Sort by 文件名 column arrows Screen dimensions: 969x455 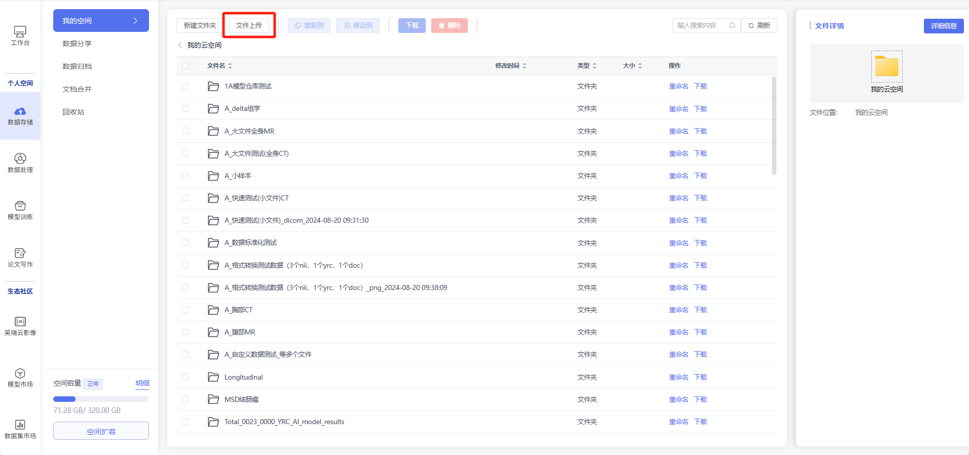(230, 66)
